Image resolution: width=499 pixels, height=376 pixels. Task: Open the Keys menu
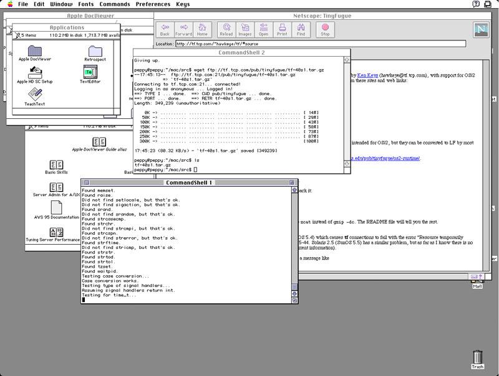click(183, 4)
